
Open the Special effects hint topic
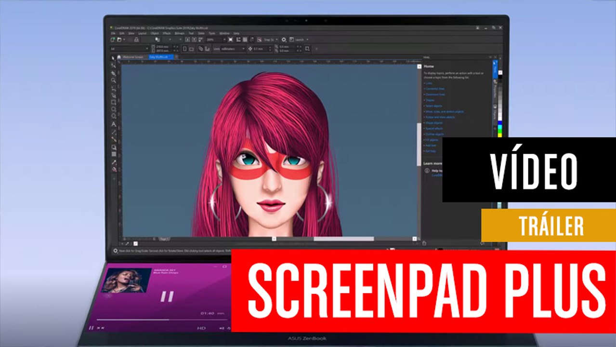pyautogui.click(x=434, y=128)
